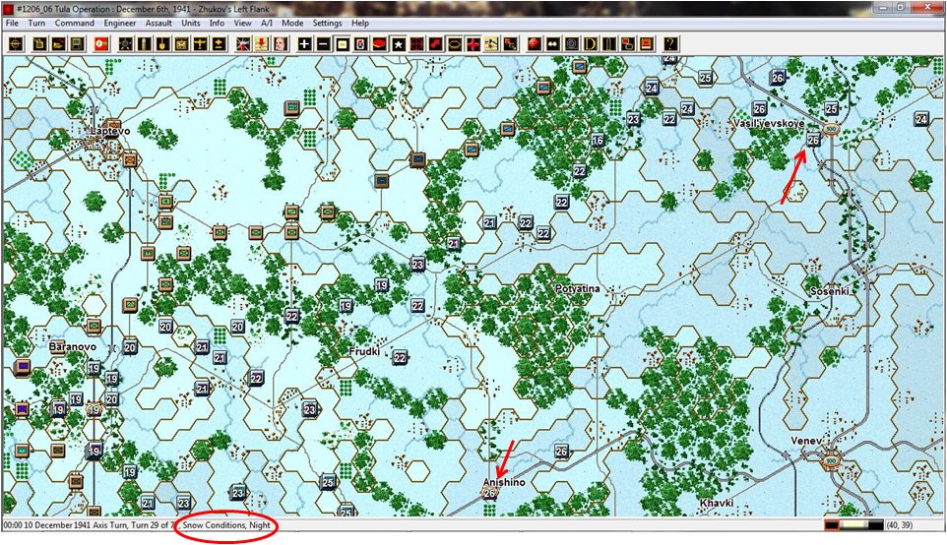The height and width of the screenshot is (545, 947).
Task: Click the orange next turn icon
Action: (x=100, y=44)
